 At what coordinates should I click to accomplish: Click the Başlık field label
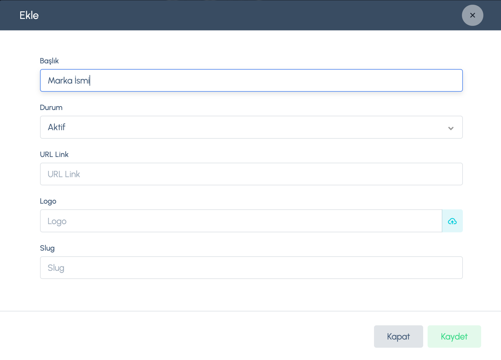coord(49,61)
